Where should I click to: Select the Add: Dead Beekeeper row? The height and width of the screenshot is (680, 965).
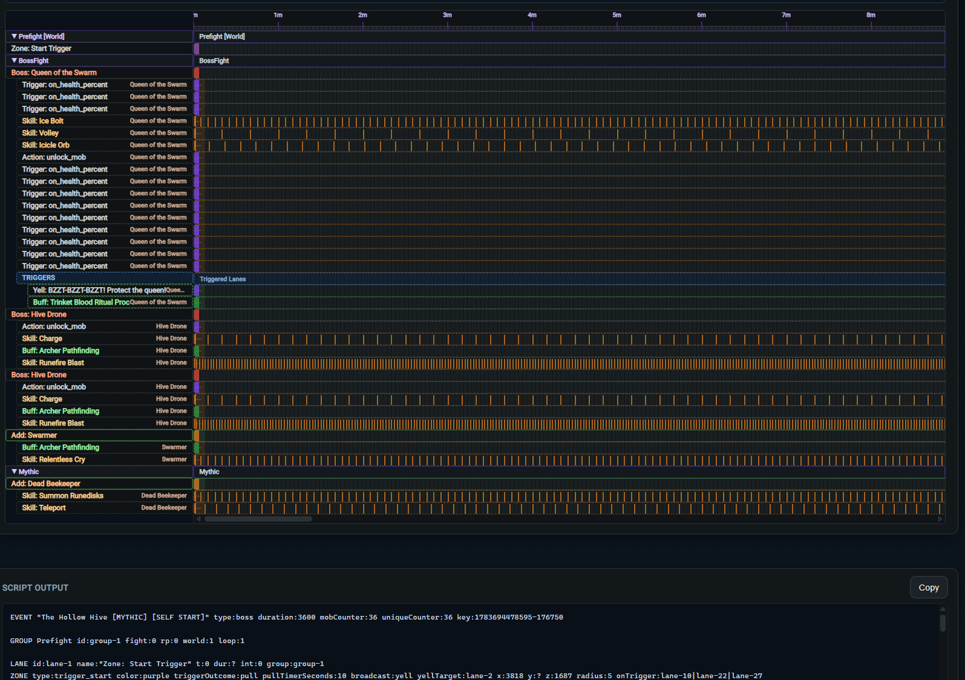(99, 484)
